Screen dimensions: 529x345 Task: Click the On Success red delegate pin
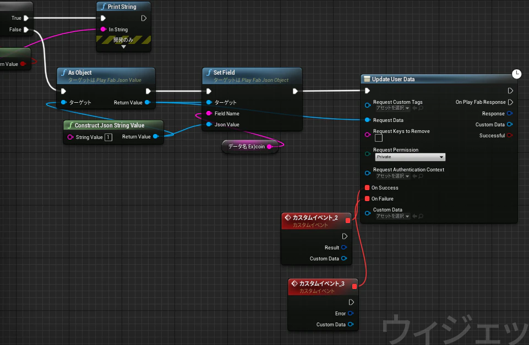coord(367,188)
